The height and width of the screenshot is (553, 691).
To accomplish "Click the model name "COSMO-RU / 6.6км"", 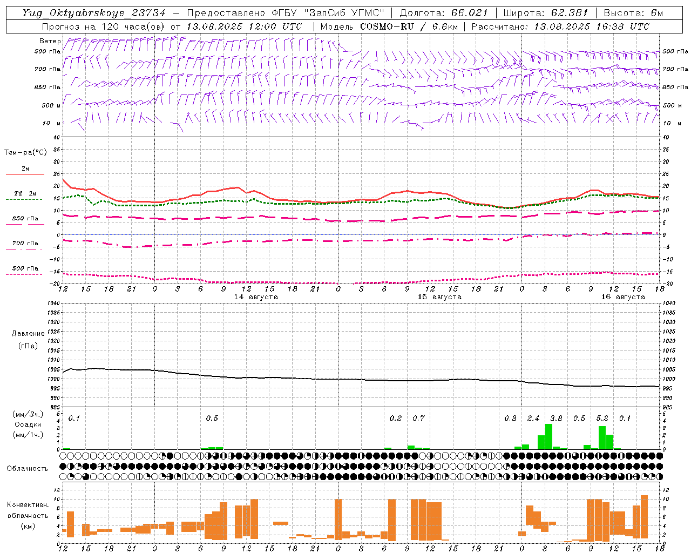I will (409, 26).
